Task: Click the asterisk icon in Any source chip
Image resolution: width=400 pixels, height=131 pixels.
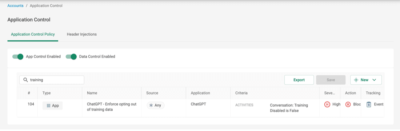Action: point(151,105)
